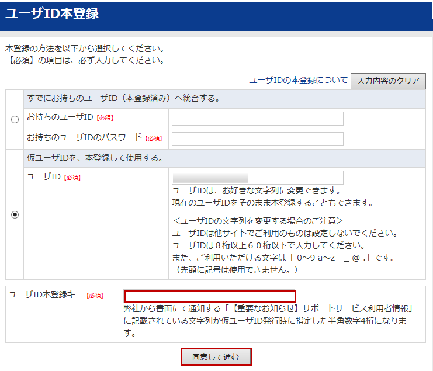Screen dimensions: 433x371
Task: Open the ユーザIDの本登録について link
Action: coord(298,80)
